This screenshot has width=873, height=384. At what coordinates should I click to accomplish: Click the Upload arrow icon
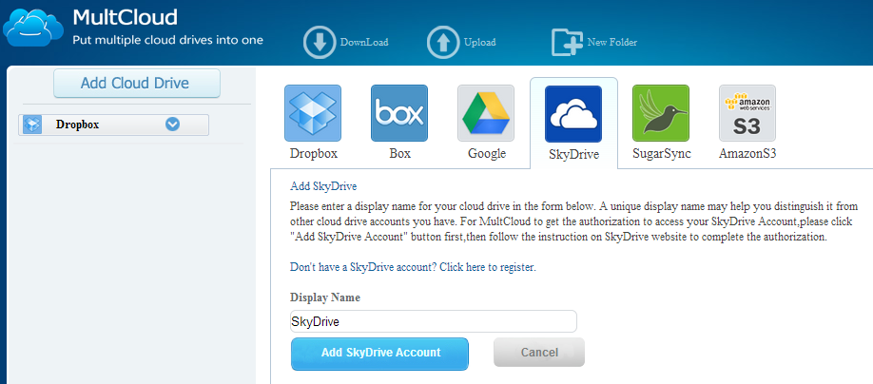click(x=444, y=42)
